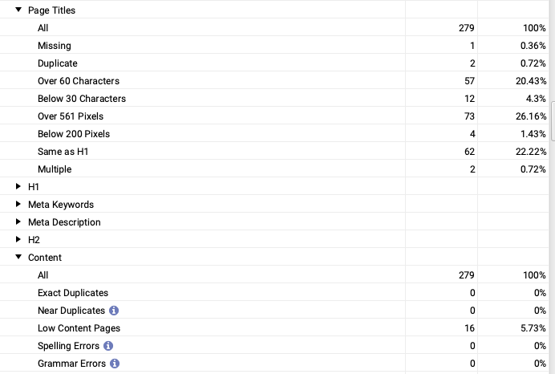Open the Near Duplicates info icon
Screen dimensions: 555x374
[x=114, y=311]
